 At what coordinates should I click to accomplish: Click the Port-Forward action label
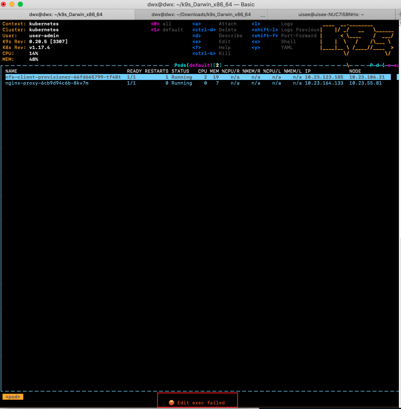tap(300, 36)
